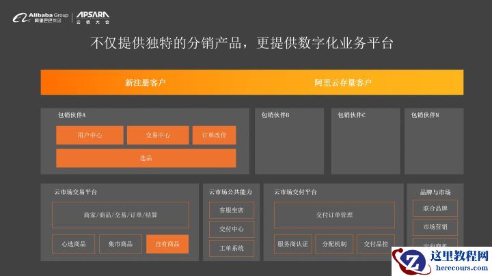Click the 云市场公共能力 heading
This screenshot has width=492, height=276.
coord(231,191)
